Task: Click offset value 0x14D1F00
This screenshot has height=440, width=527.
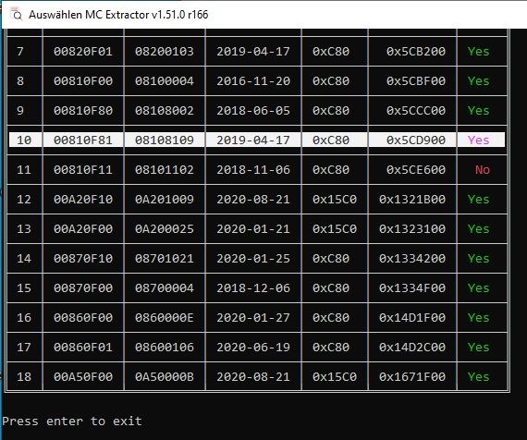Action: click(x=412, y=318)
